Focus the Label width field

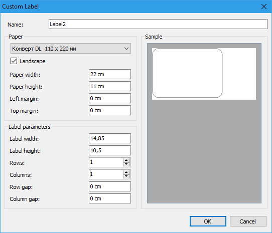point(110,138)
